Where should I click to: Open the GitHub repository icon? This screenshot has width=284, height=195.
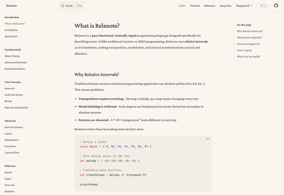coord(276,6)
